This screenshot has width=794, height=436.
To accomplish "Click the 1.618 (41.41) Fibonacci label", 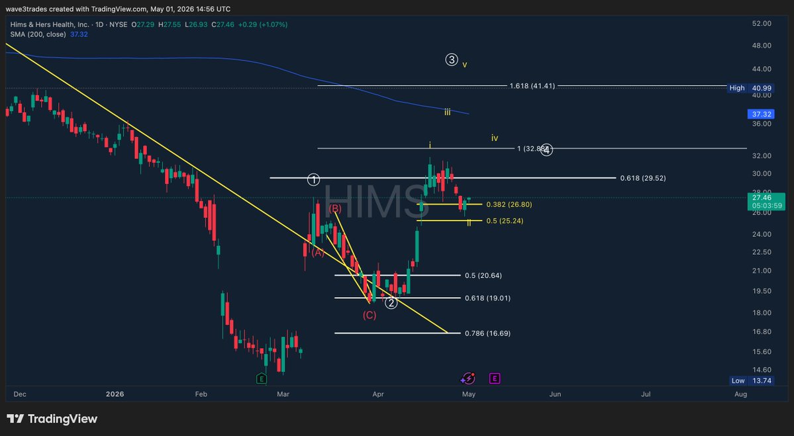I will click(x=532, y=86).
